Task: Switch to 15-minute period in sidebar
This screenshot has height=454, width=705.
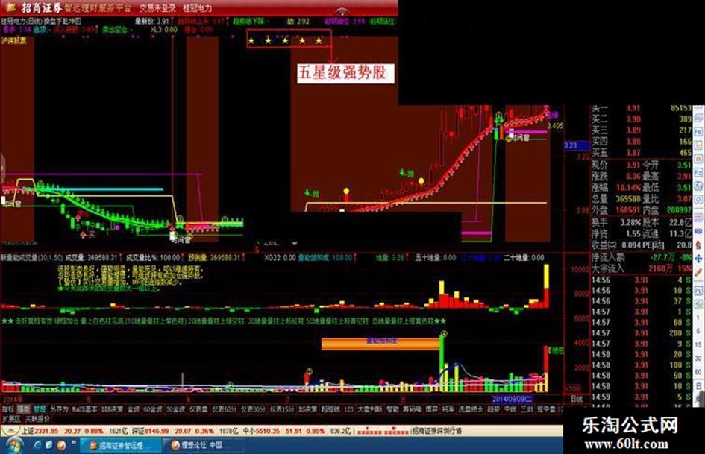Action: [698, 344]
